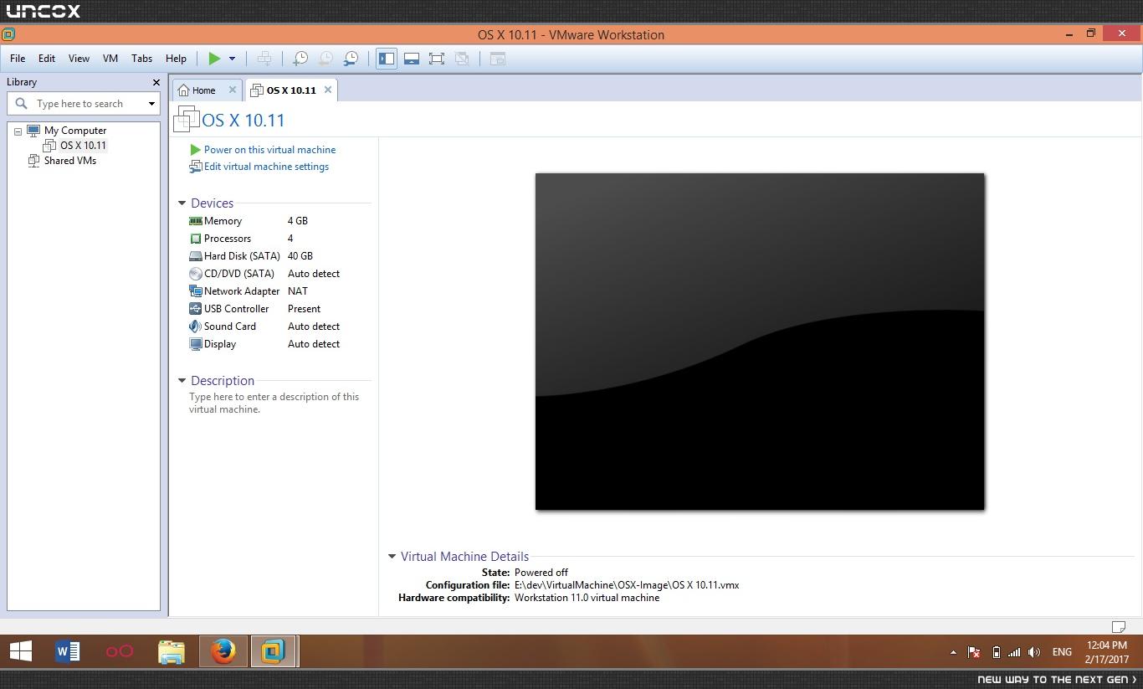This screenshot has width=1143, height=689.
Task: Click the Display device icon
Action: point(196,344)
